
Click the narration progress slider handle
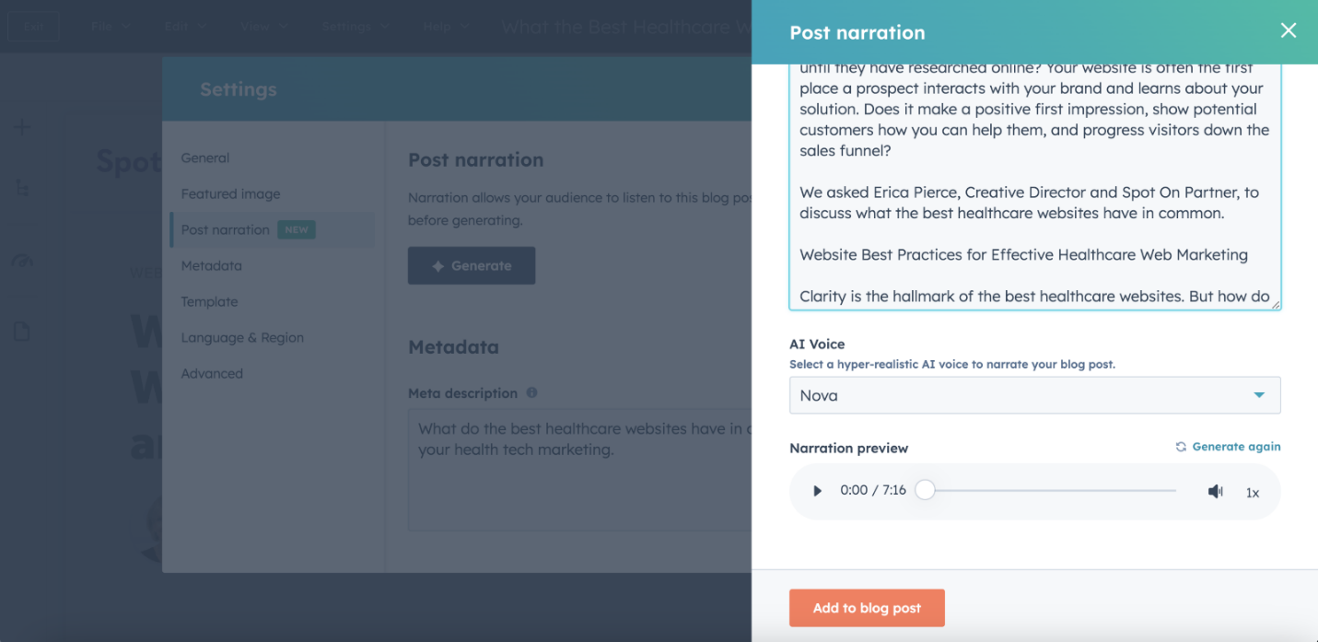coord(925,490)
